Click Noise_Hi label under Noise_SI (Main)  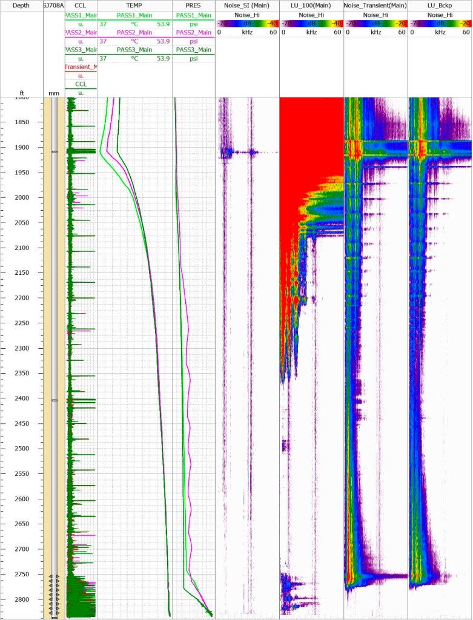pyautogui.click(x=247, y=15)
